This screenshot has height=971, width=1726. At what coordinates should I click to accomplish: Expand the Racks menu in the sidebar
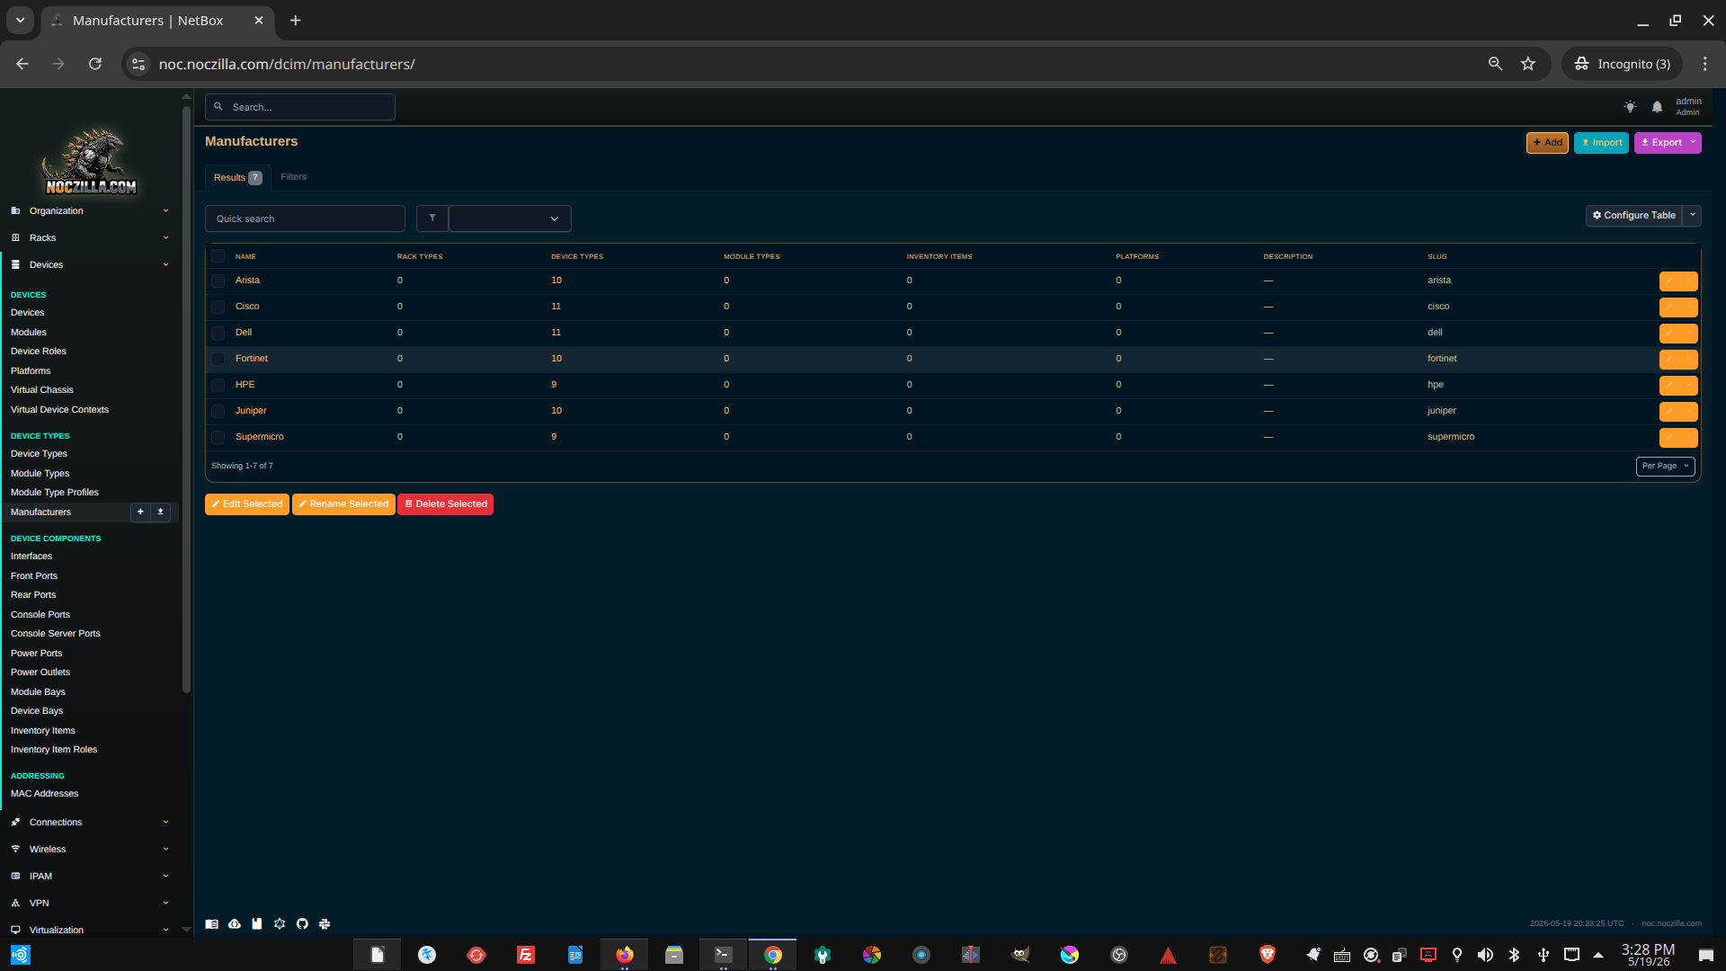(x=90, y=238)
